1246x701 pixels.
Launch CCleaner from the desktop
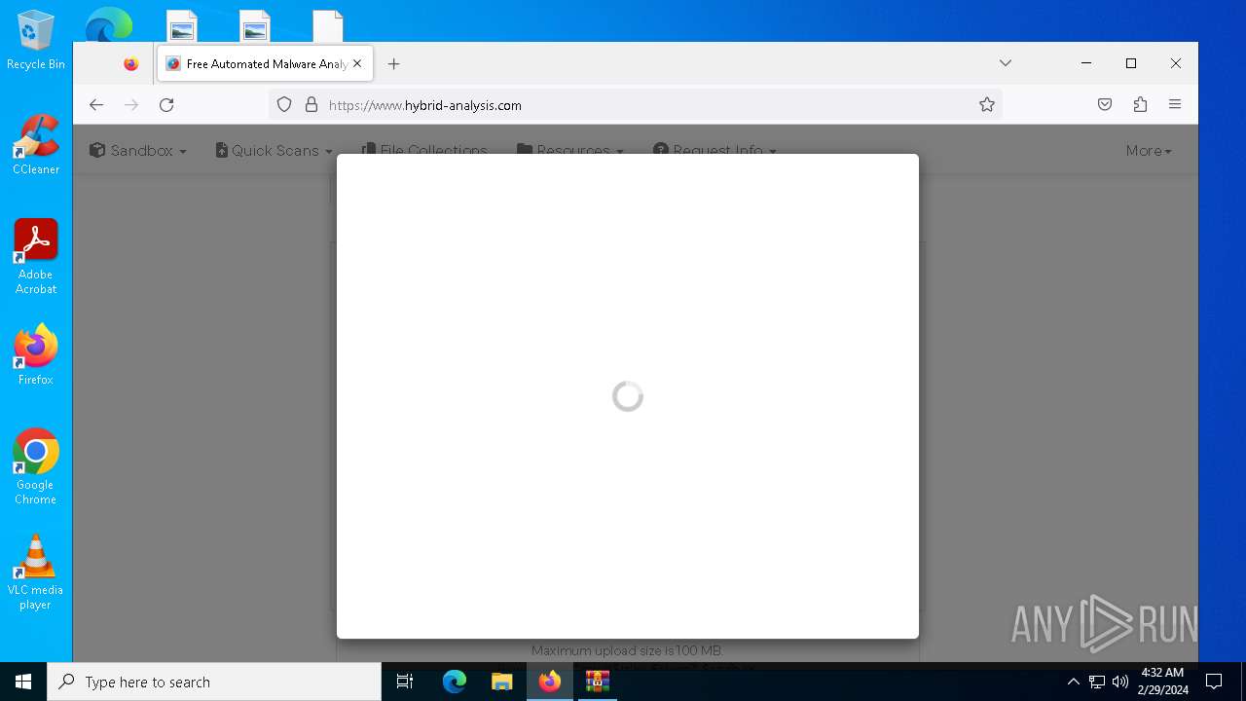coord(36,145)
